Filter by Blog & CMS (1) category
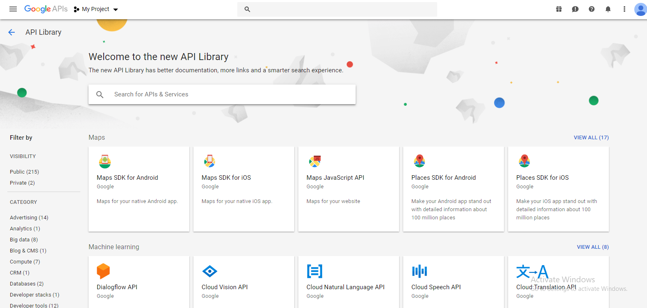 [x=28, y=251]
